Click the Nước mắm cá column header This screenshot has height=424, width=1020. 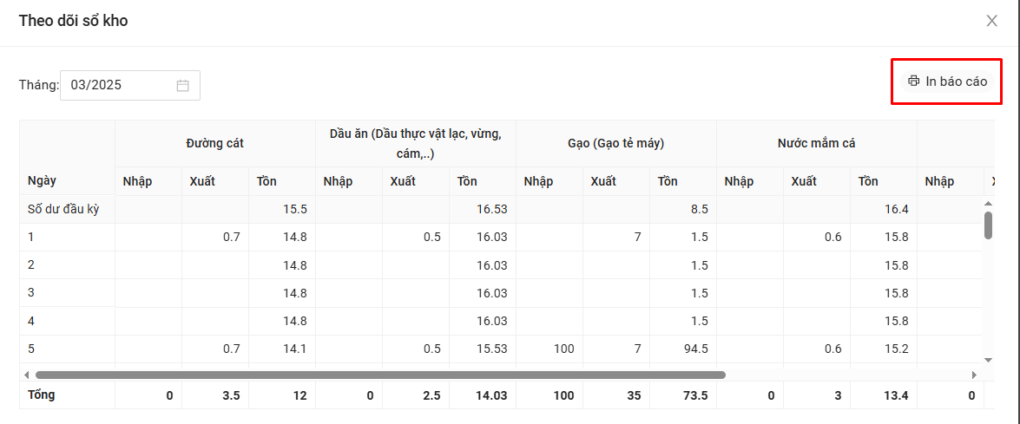pos(816,143)
